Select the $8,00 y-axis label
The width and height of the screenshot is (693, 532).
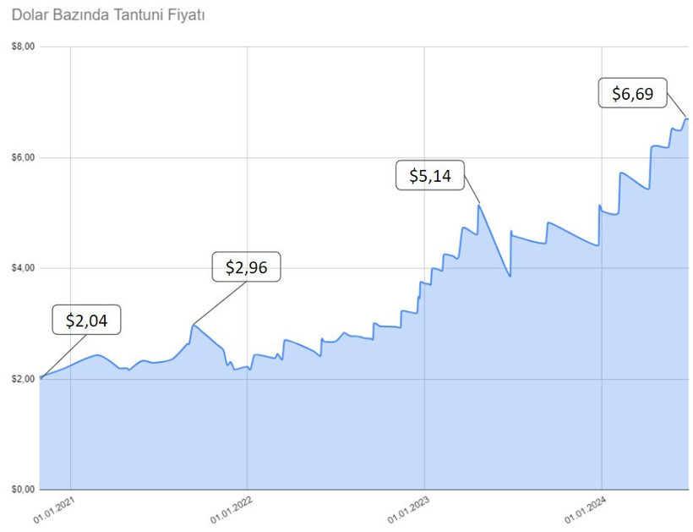(23, 47)
